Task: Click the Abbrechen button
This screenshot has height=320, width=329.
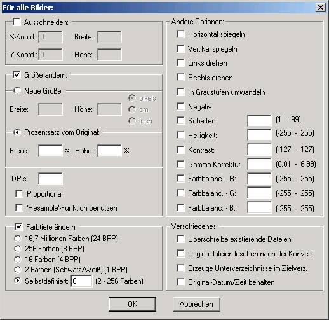Action: point(196,304)
